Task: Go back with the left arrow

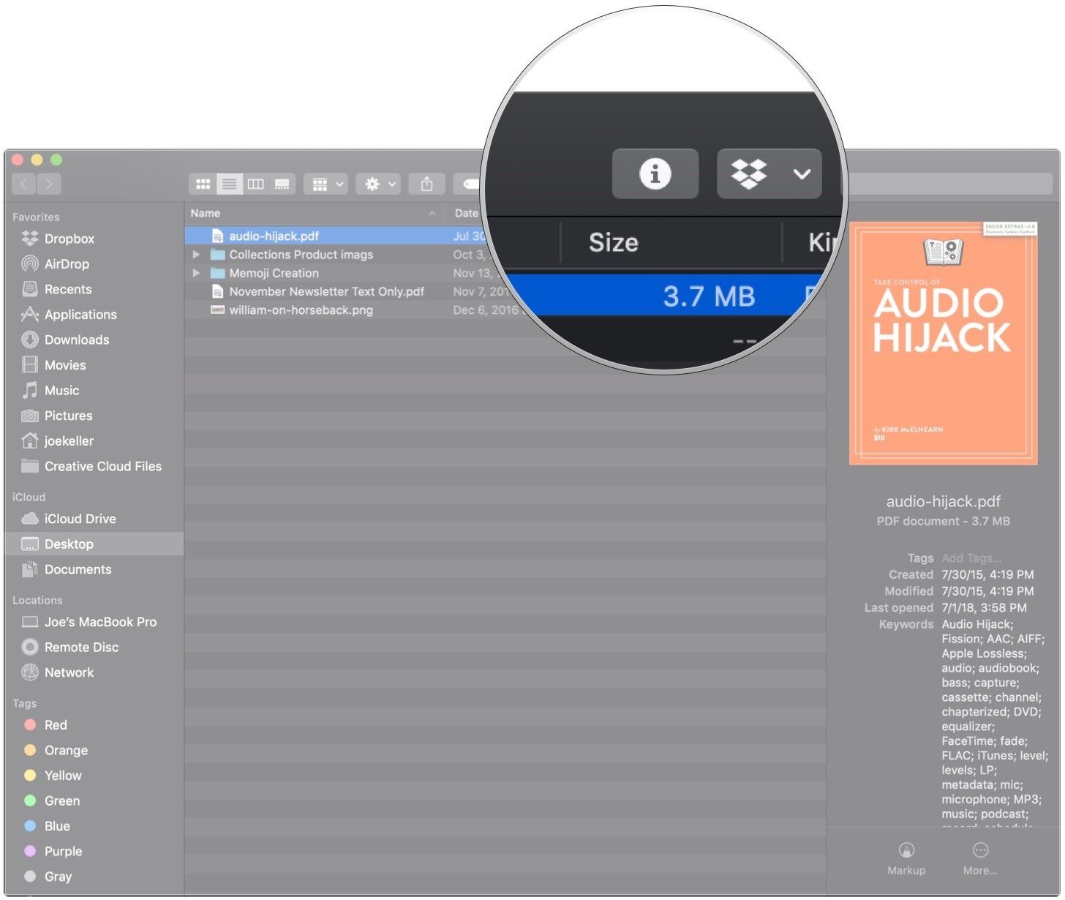Action: (x=24, y=184)
